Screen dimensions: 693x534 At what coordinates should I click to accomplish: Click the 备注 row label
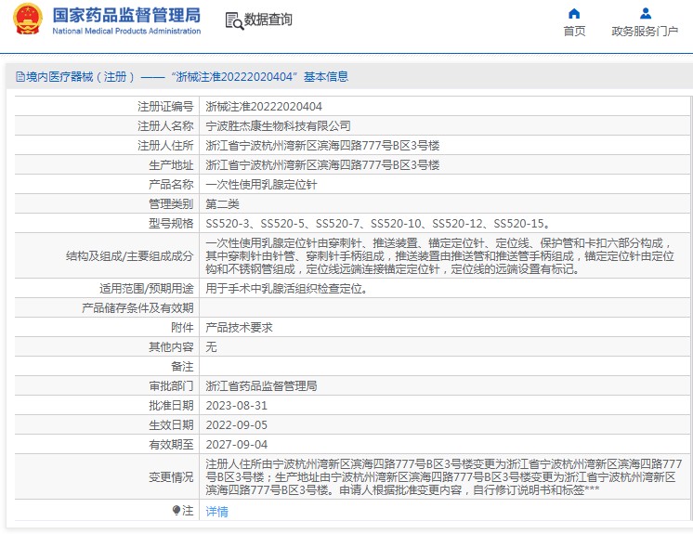pos(182,367)
